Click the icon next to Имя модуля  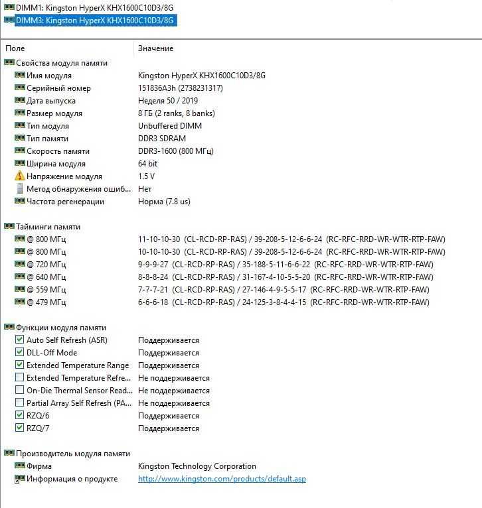coord(20,75)
